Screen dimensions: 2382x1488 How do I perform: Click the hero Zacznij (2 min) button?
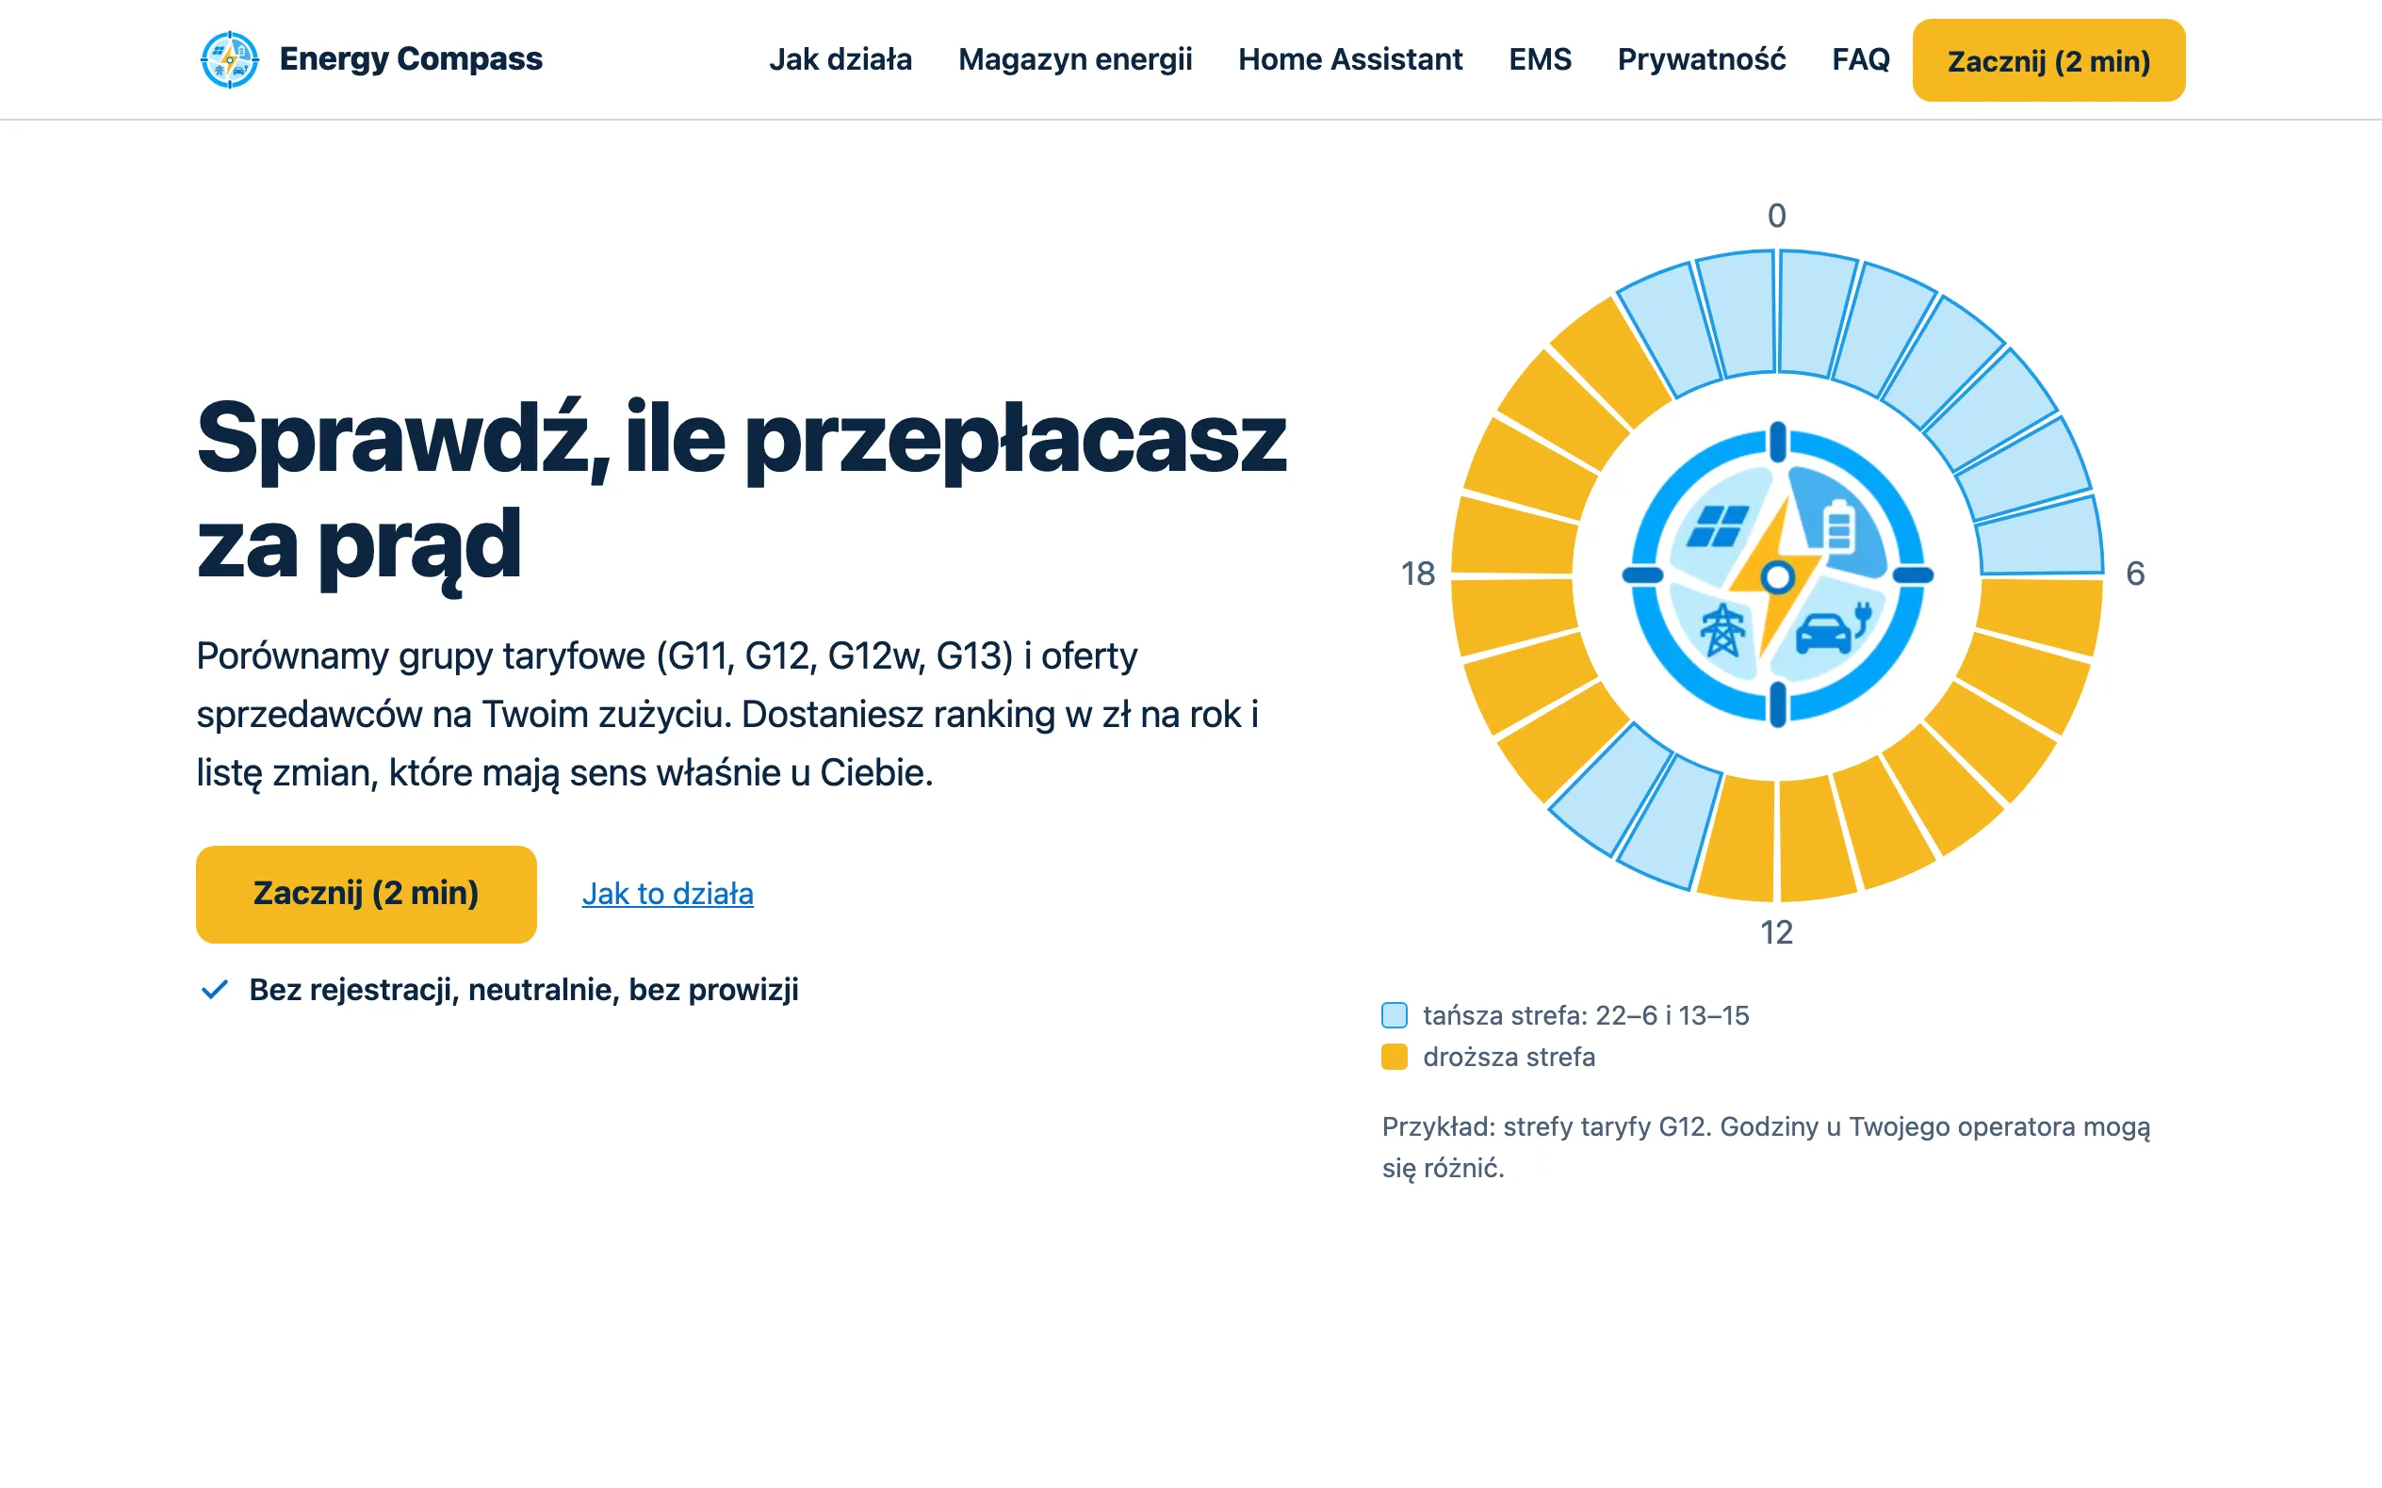pos(367,894)
